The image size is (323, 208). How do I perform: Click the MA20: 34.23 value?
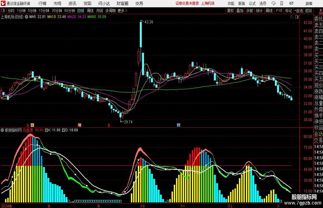point(77,17)
